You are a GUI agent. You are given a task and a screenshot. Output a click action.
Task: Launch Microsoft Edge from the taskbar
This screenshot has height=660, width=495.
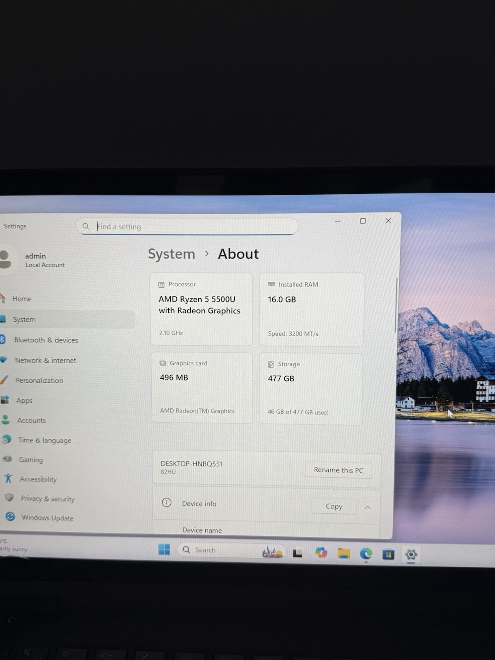tap(366, 554)
